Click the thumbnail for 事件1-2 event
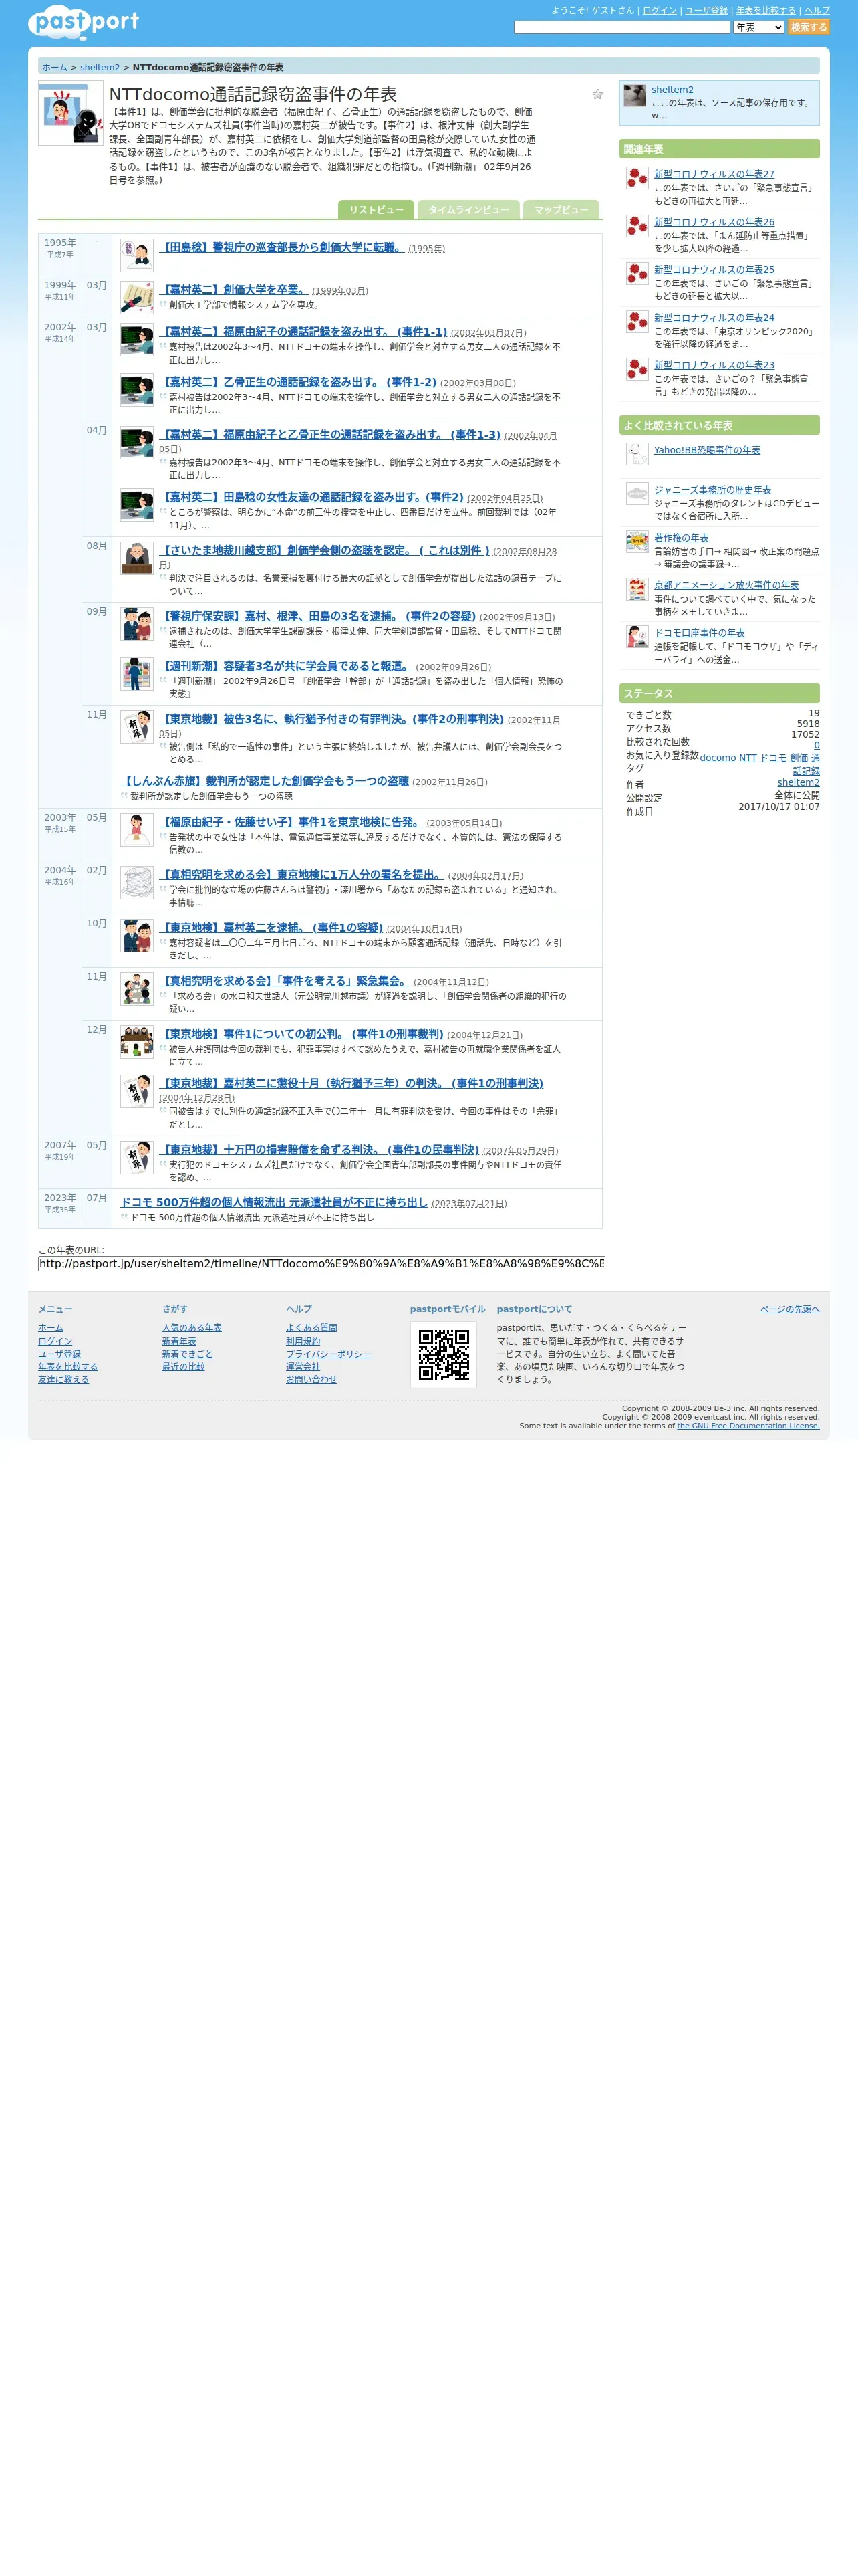Image resolution: width=858 pixels, height=2576 pixels. coord(137,390)
